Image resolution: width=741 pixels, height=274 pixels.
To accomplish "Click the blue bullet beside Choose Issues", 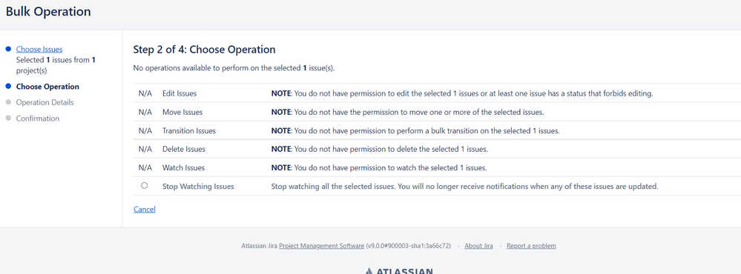I will tap(8, 49).
